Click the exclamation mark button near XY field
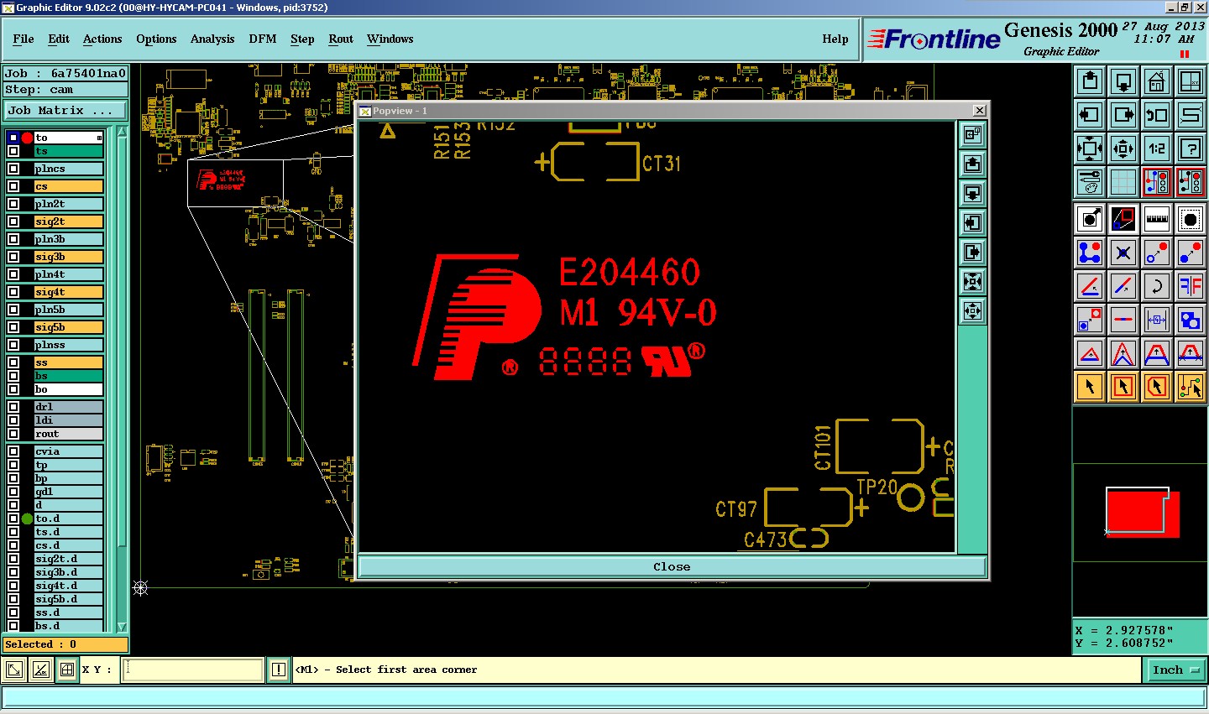Image resolution: width=1209 pixels, height=714 pixels. click(279, 670)
